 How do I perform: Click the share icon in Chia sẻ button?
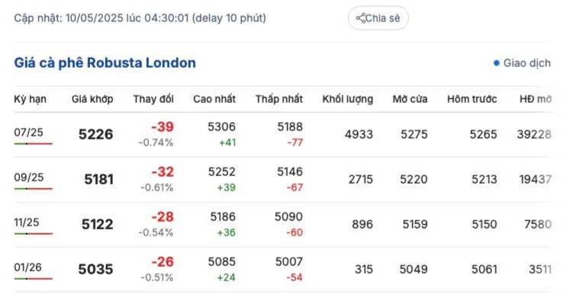(x=360, y=18)
